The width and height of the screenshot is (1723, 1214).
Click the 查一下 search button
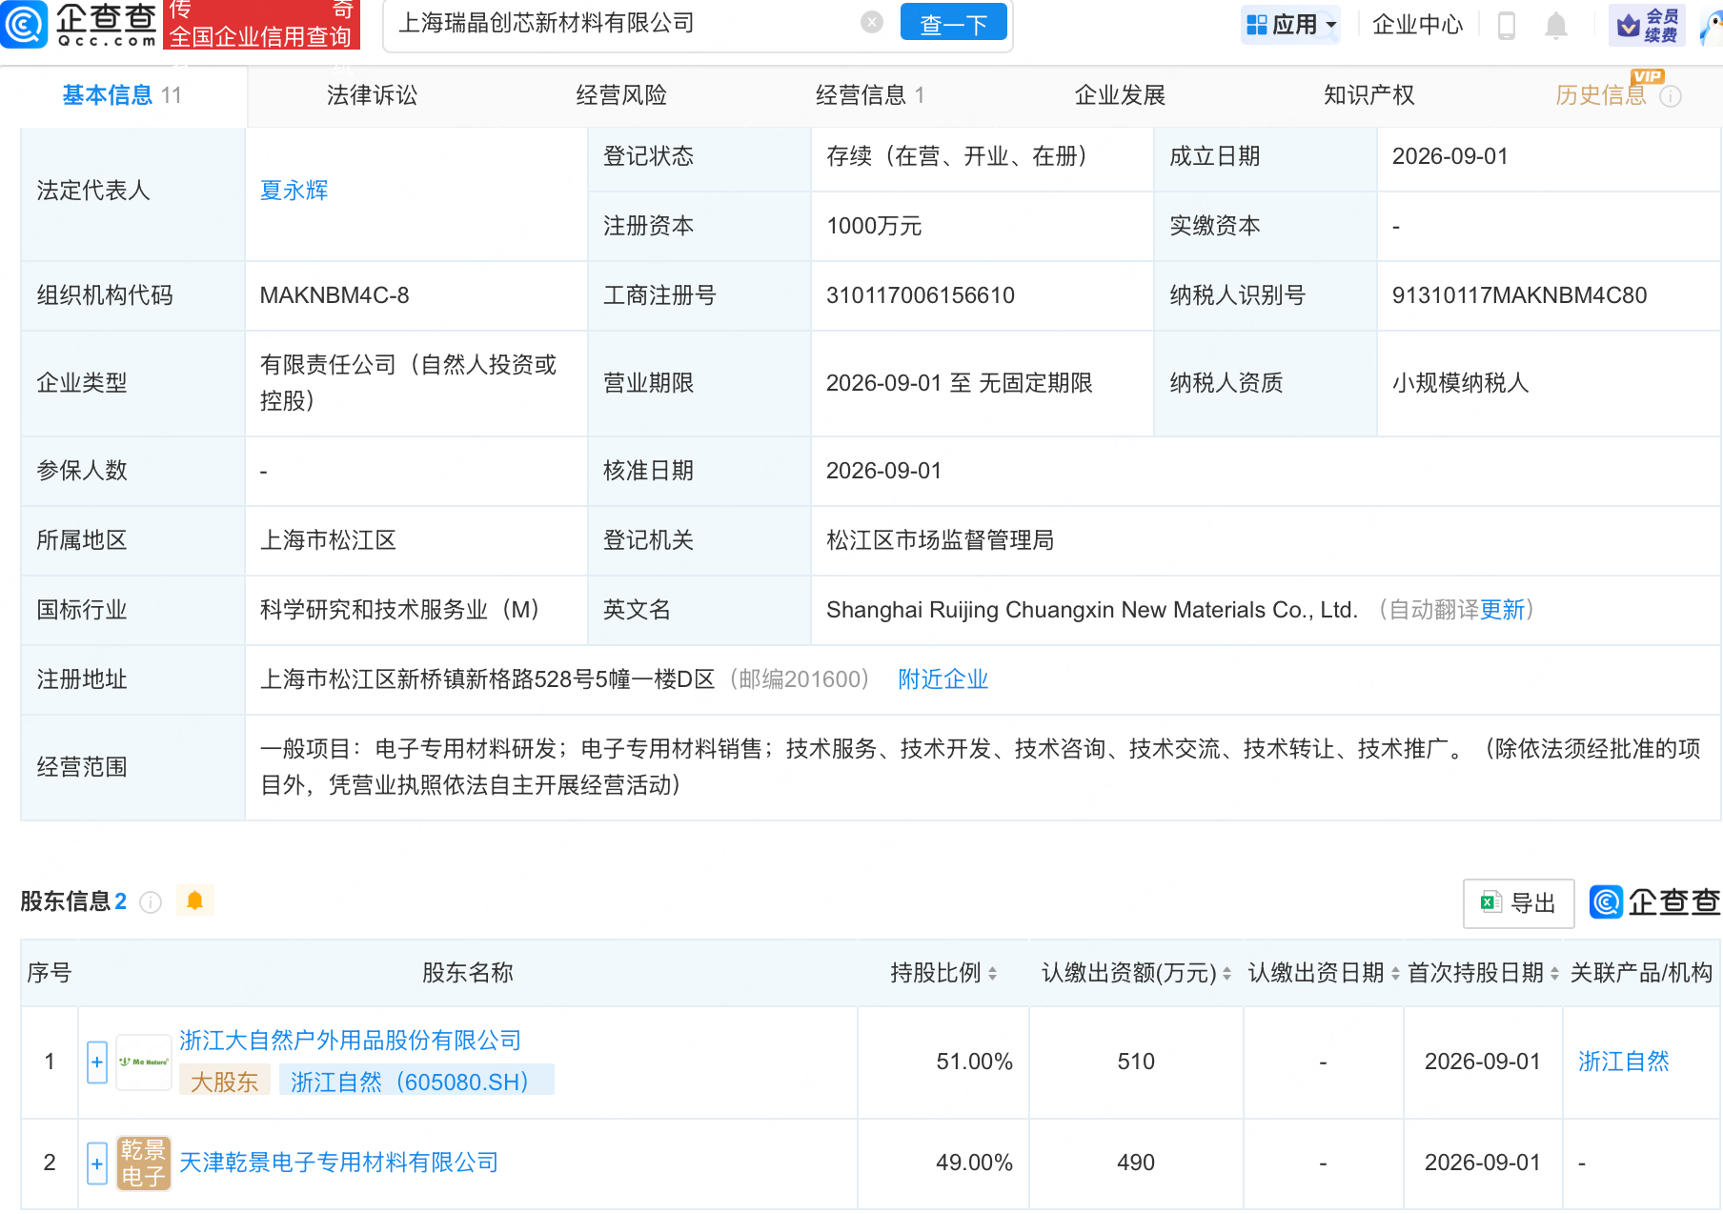pos(954,24)
